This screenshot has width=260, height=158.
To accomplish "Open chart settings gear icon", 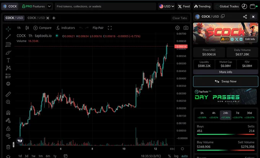I will (x=177, y=28).
